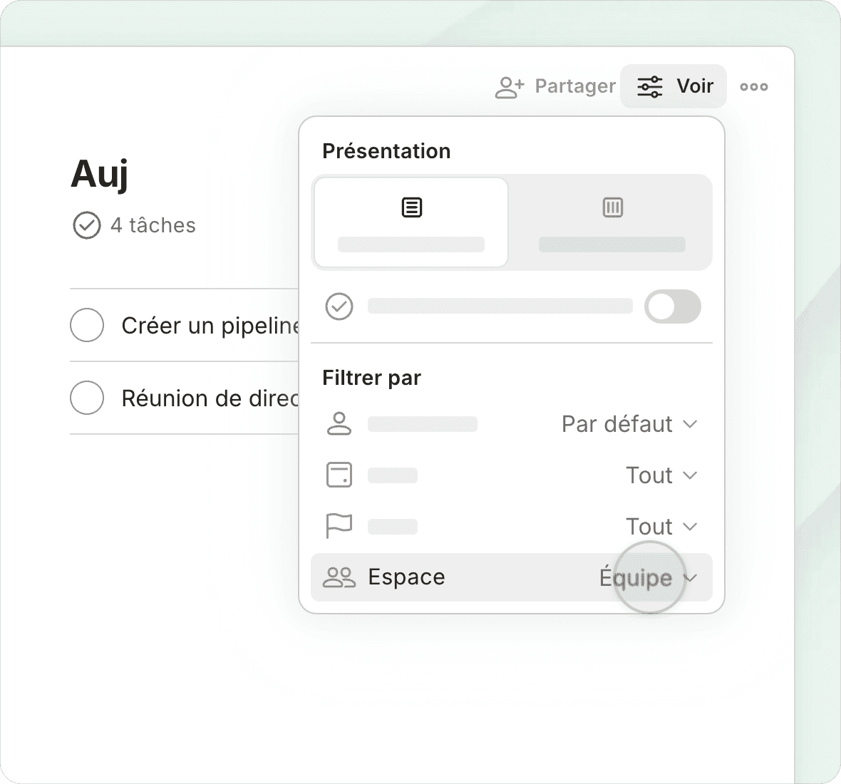The height and width of the screenshot is (784, 841).
Task: Expand the Par défaut dropdown
Action: 629,424
